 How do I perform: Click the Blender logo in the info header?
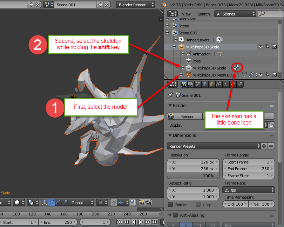pyautogui.click(x=164, y=5)
